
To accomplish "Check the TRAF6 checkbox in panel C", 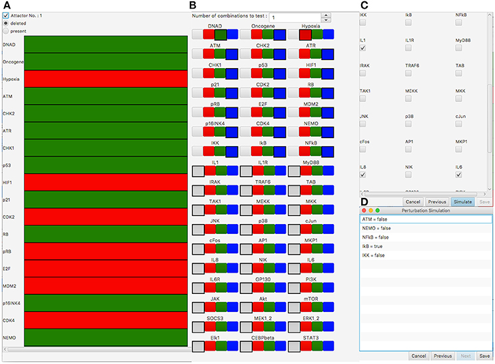I will (408, 73).
